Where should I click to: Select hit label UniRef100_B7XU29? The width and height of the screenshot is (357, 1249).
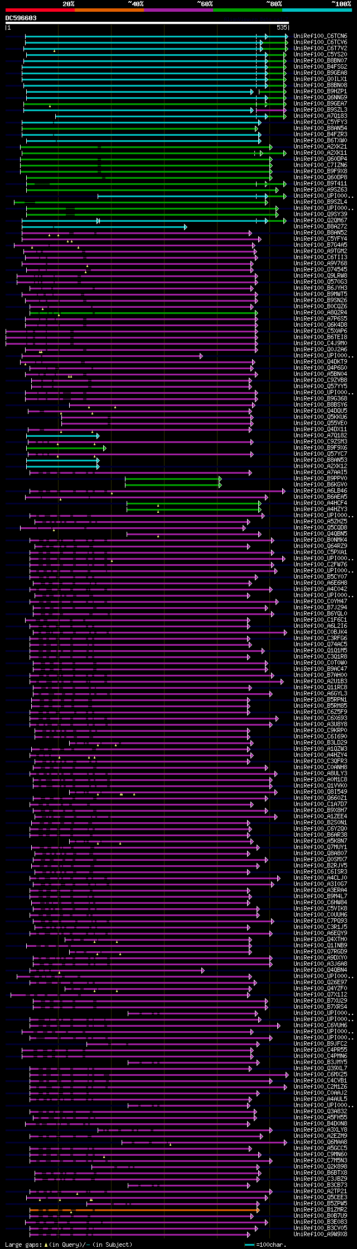[x=320, y=1001]
